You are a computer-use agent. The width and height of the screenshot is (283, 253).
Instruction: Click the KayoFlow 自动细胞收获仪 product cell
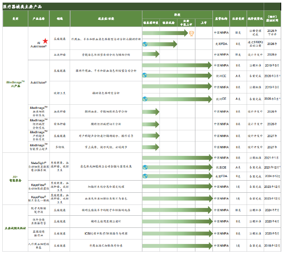tap(39, 186)
